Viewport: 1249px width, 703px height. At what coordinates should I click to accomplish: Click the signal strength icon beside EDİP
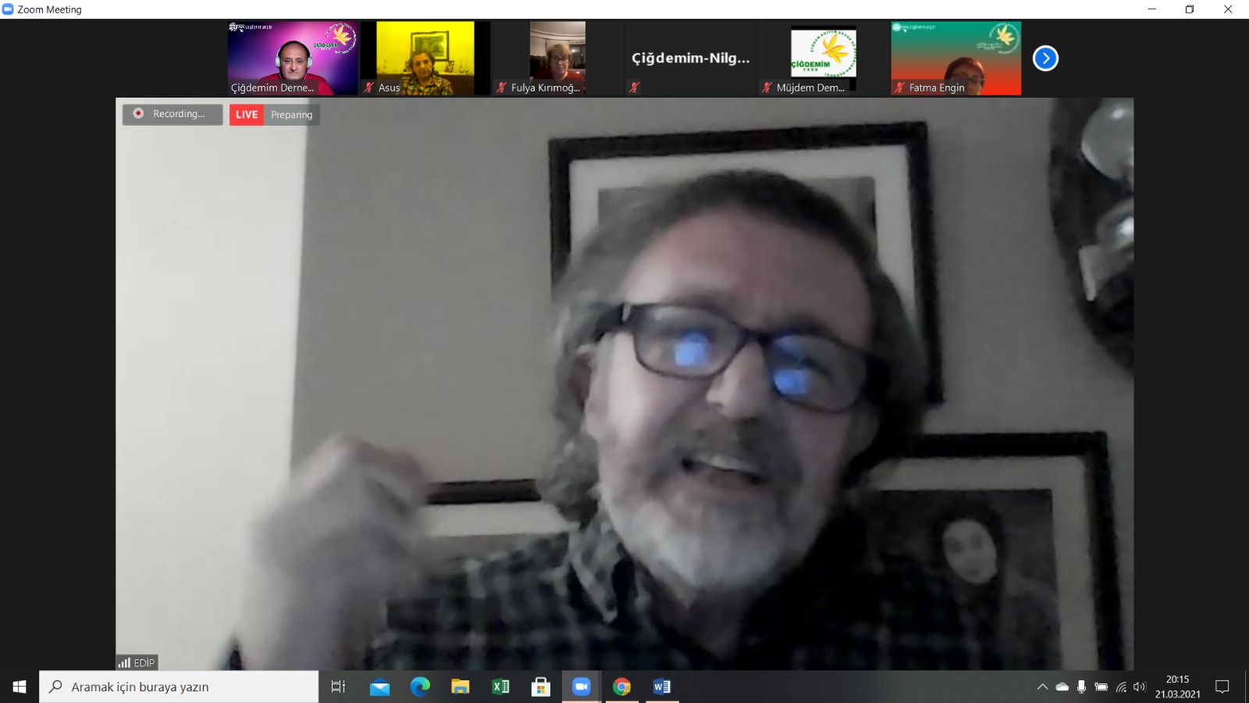[124, 663]
